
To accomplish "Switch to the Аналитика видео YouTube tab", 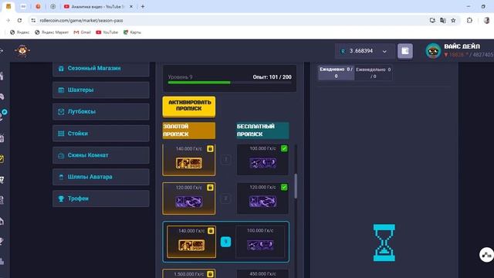I will tap(98, 6).
